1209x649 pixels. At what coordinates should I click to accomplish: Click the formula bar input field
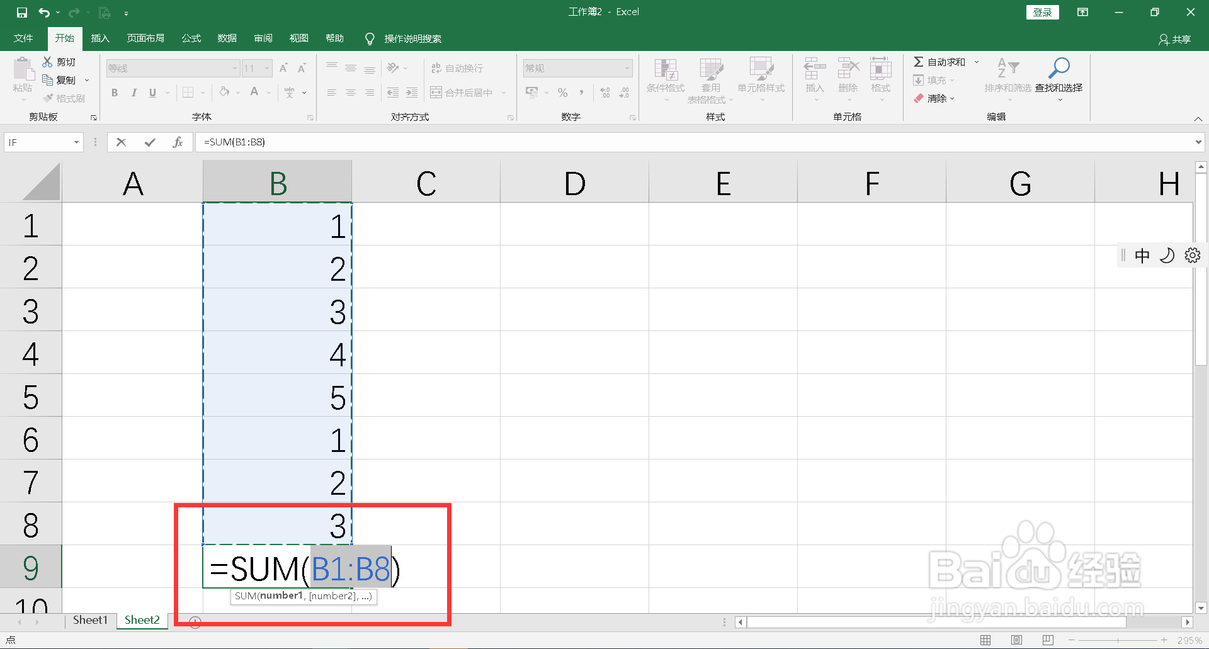693,142
